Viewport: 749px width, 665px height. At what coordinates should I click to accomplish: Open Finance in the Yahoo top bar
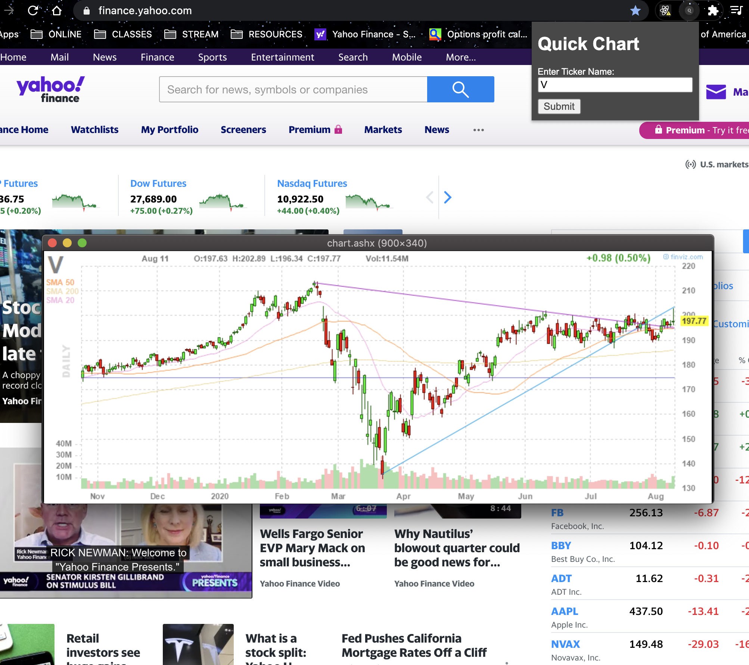pos(157,57)
